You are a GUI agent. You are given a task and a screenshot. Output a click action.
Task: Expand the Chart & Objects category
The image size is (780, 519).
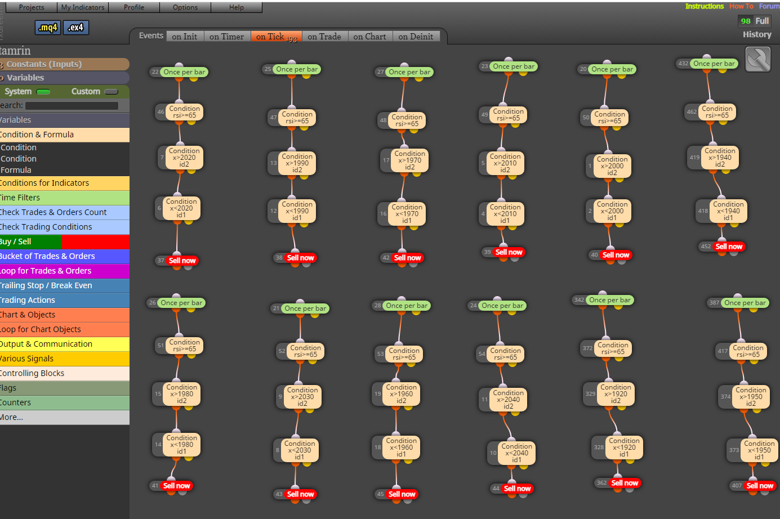point(65,315)
